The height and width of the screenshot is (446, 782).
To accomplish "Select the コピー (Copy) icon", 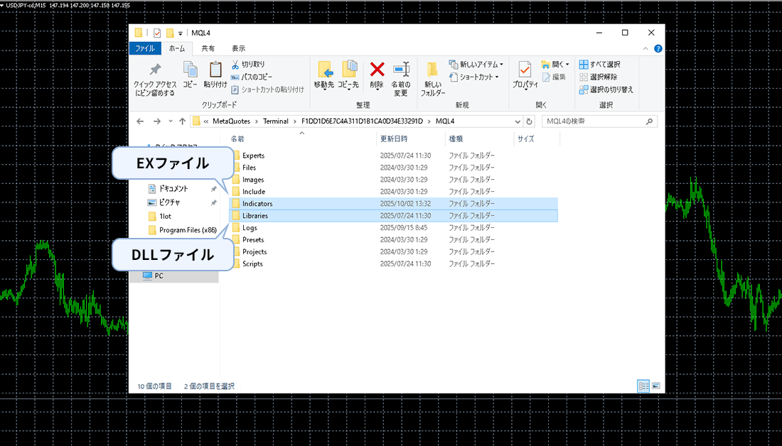I will click(189, 71).
